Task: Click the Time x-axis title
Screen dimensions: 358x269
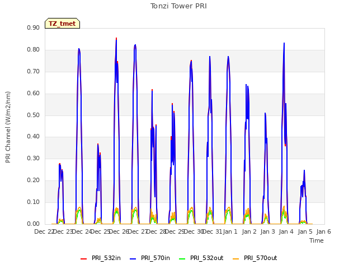Action: (317, 240)
